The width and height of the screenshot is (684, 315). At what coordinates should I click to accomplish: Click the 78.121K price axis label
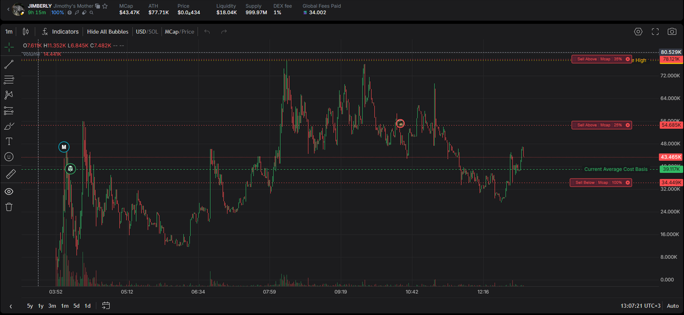coord(670,59)
